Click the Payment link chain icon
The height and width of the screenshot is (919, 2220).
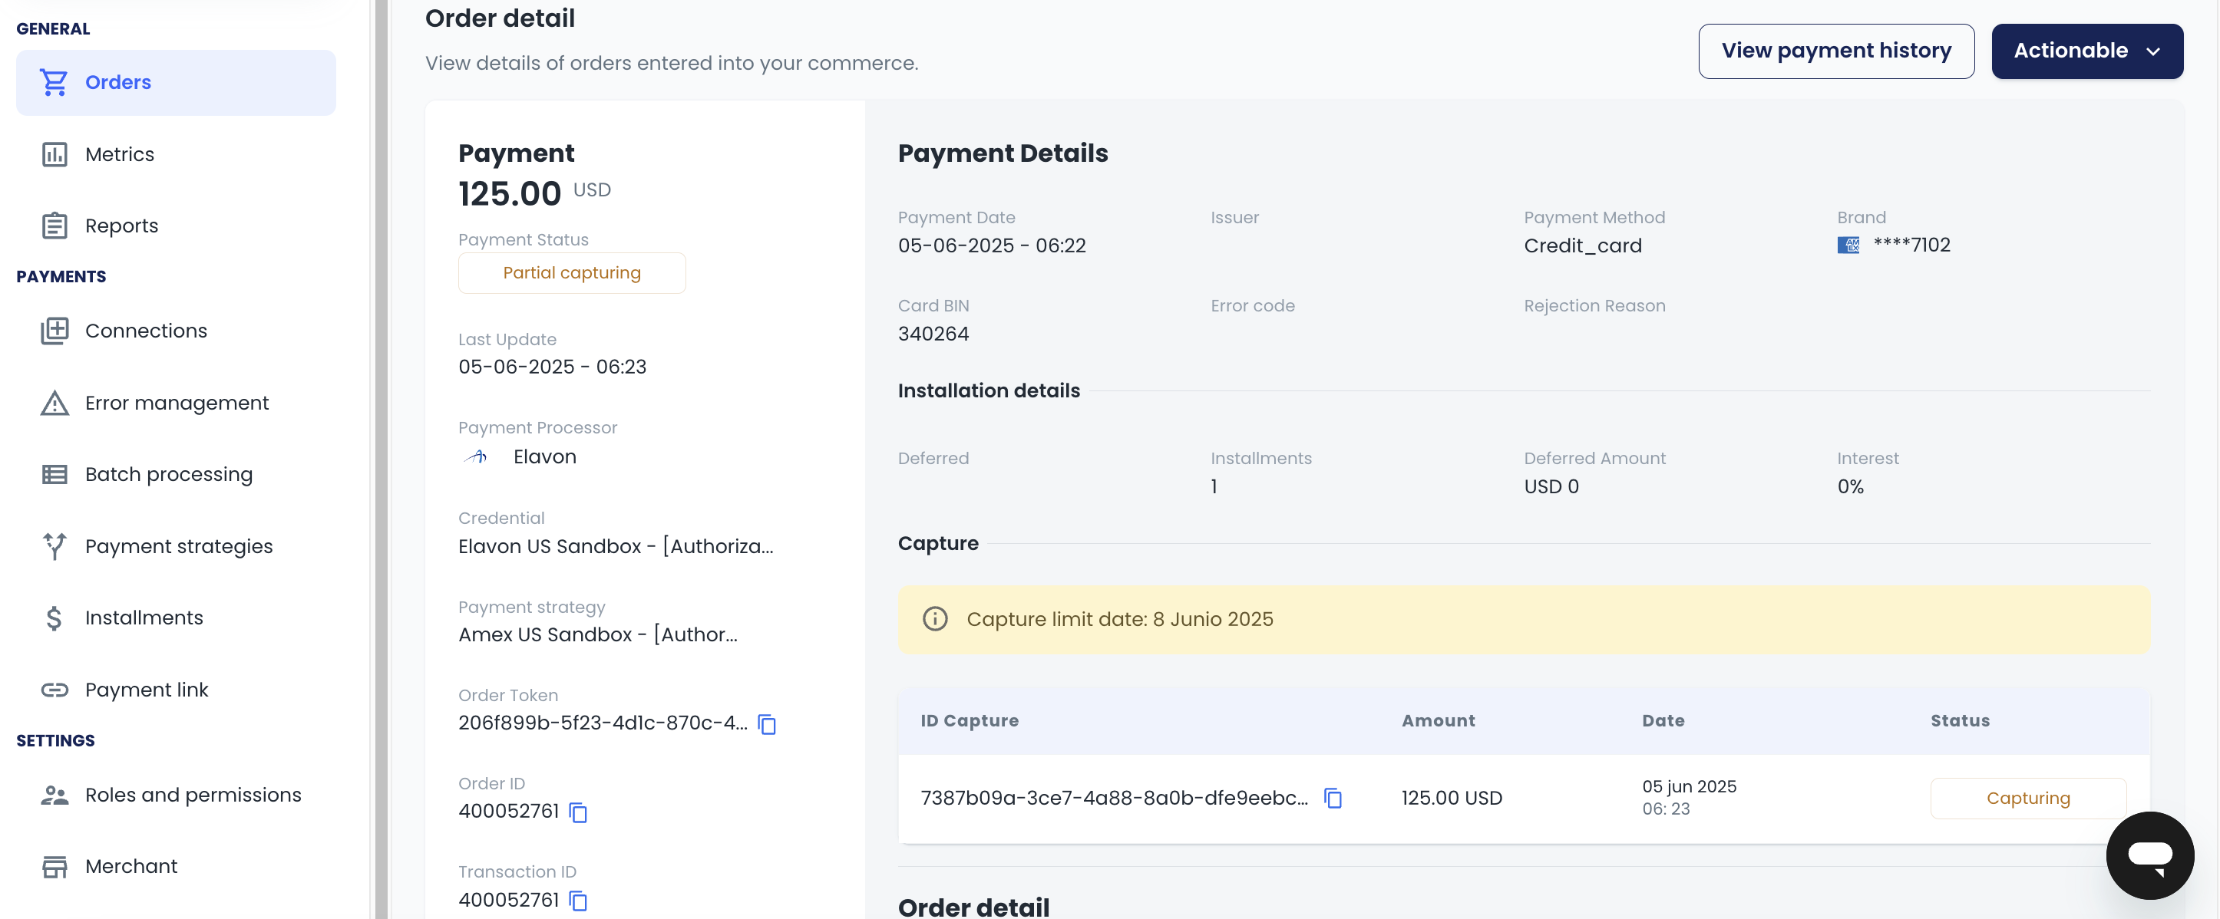pyautogui.click(x=55, y=690)
